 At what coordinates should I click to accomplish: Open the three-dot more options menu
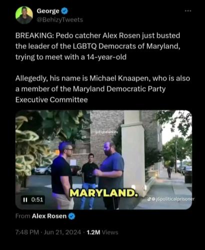click(x=188, y=11)
